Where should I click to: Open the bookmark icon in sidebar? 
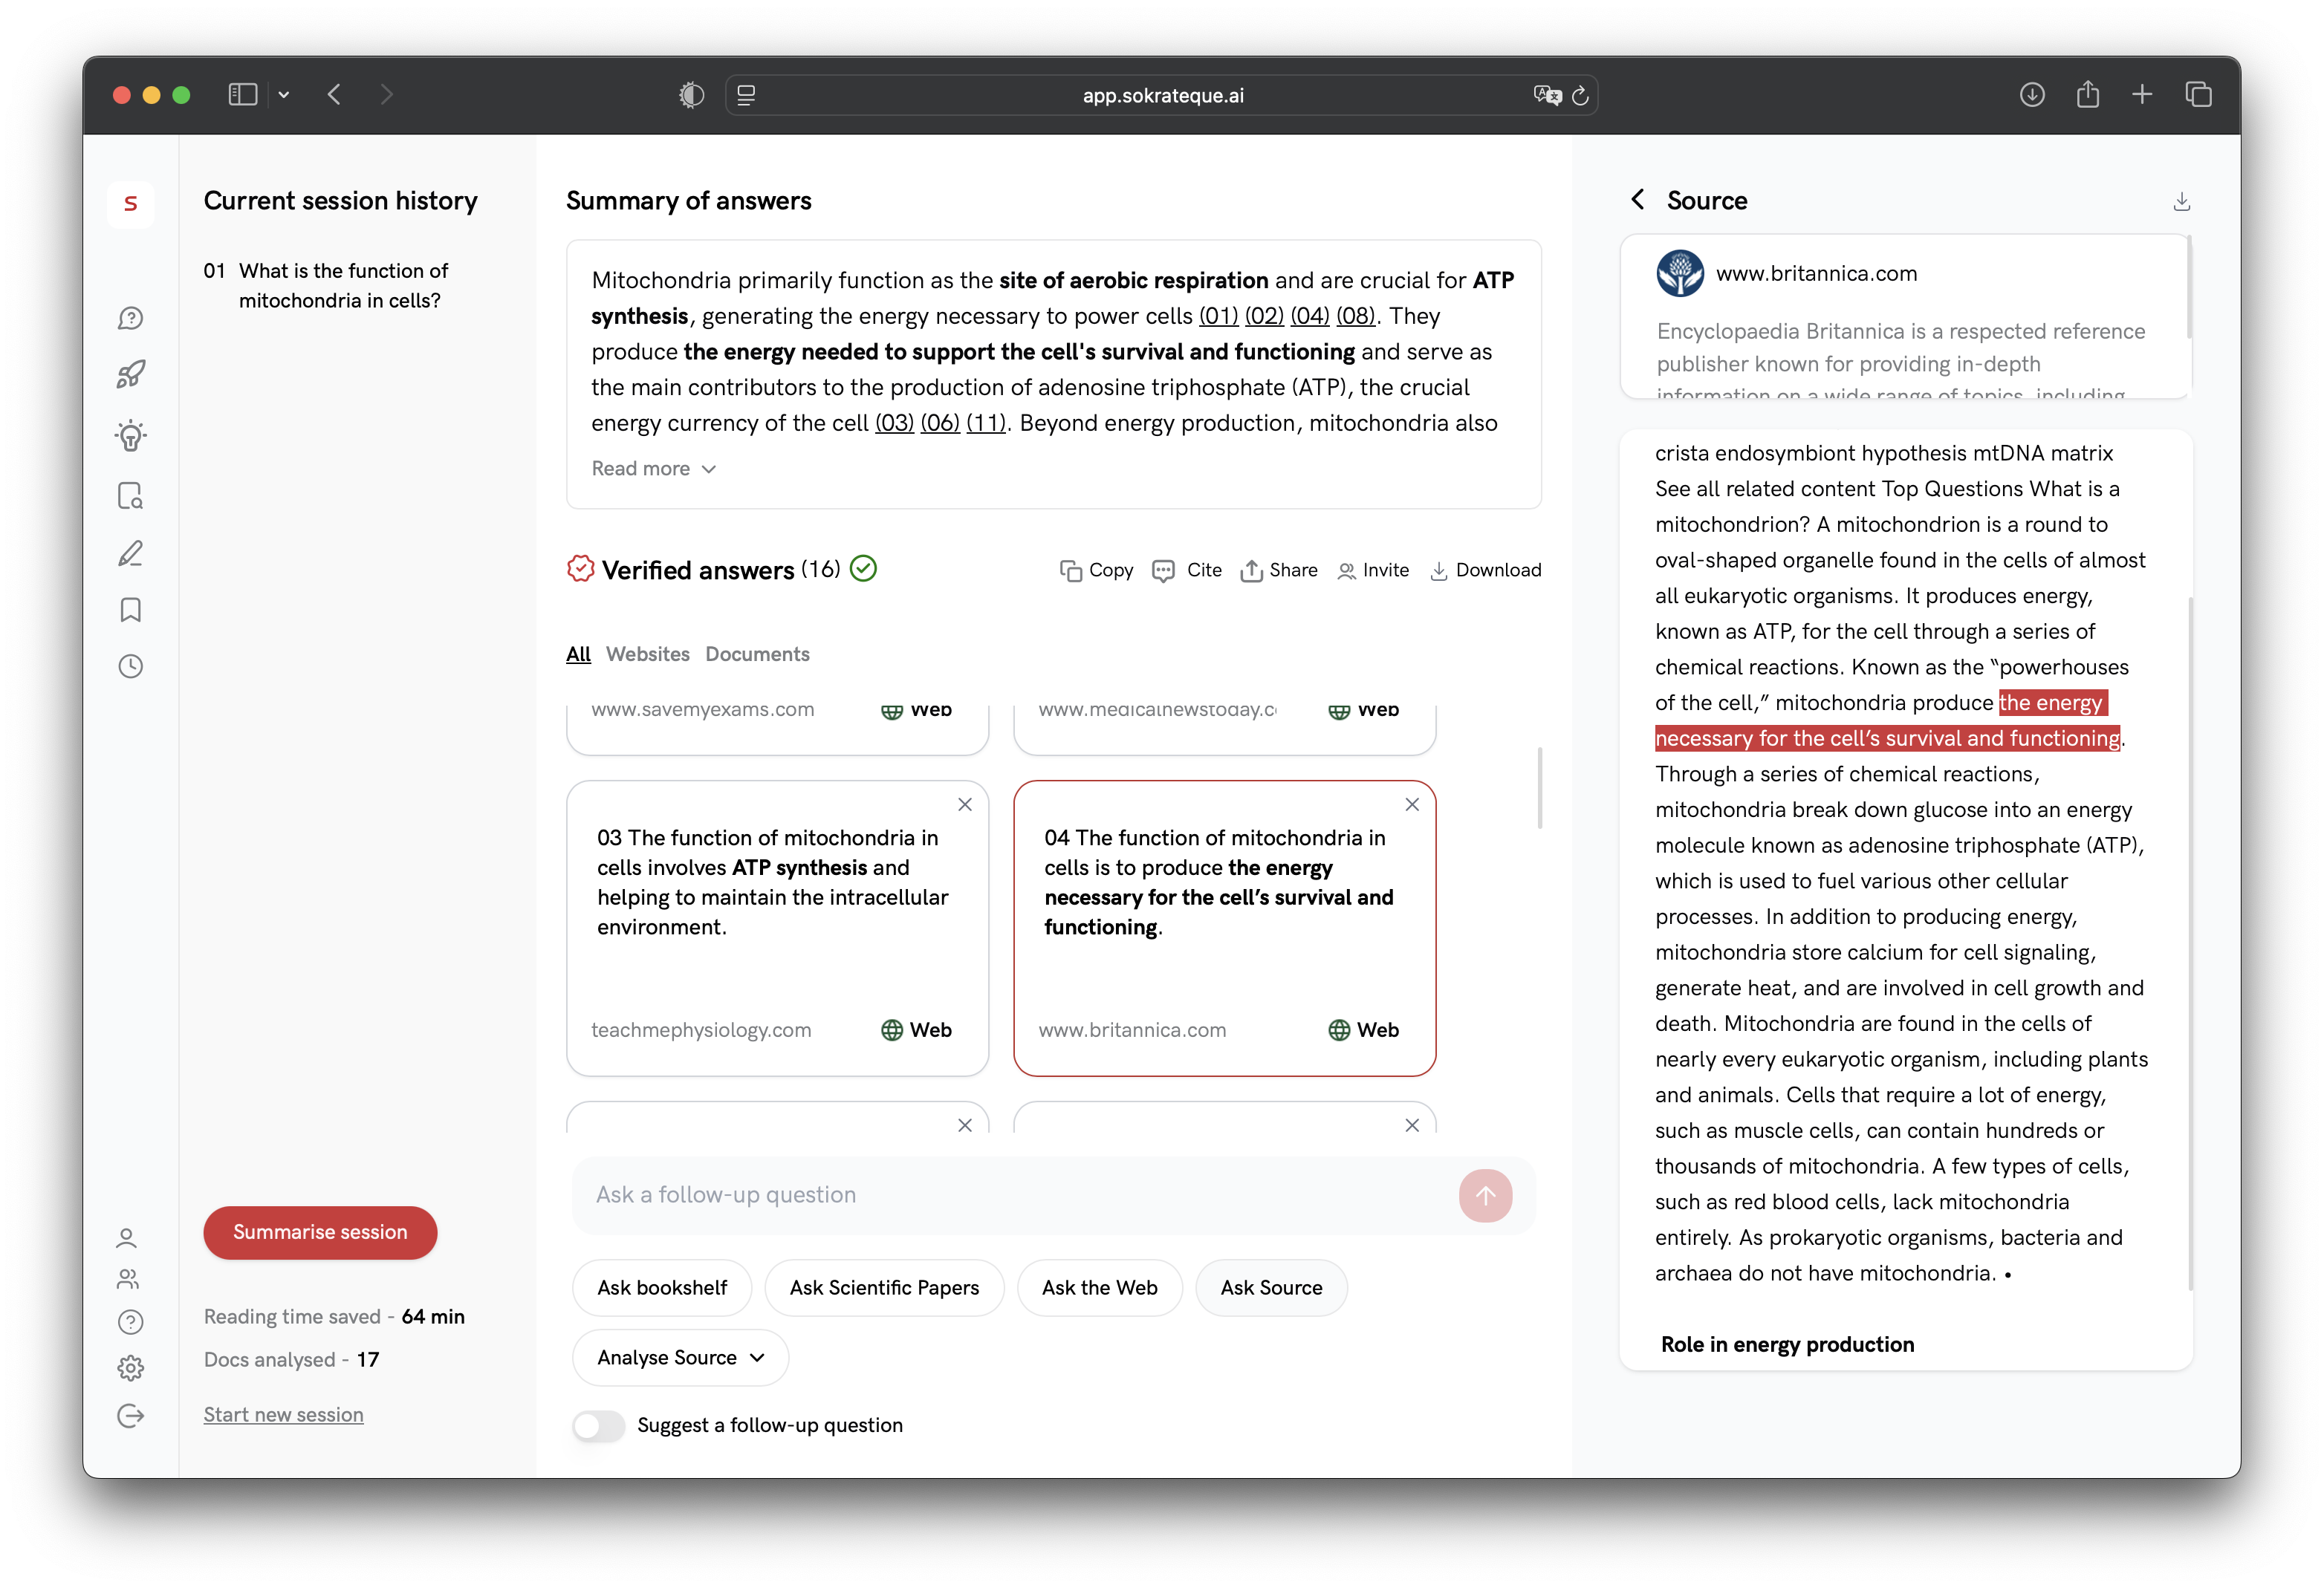(x=130, y=610)
